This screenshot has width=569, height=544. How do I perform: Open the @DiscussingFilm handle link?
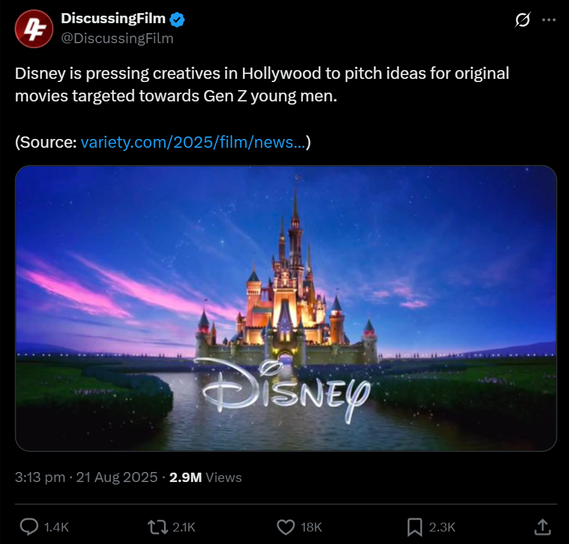[117, 38]
